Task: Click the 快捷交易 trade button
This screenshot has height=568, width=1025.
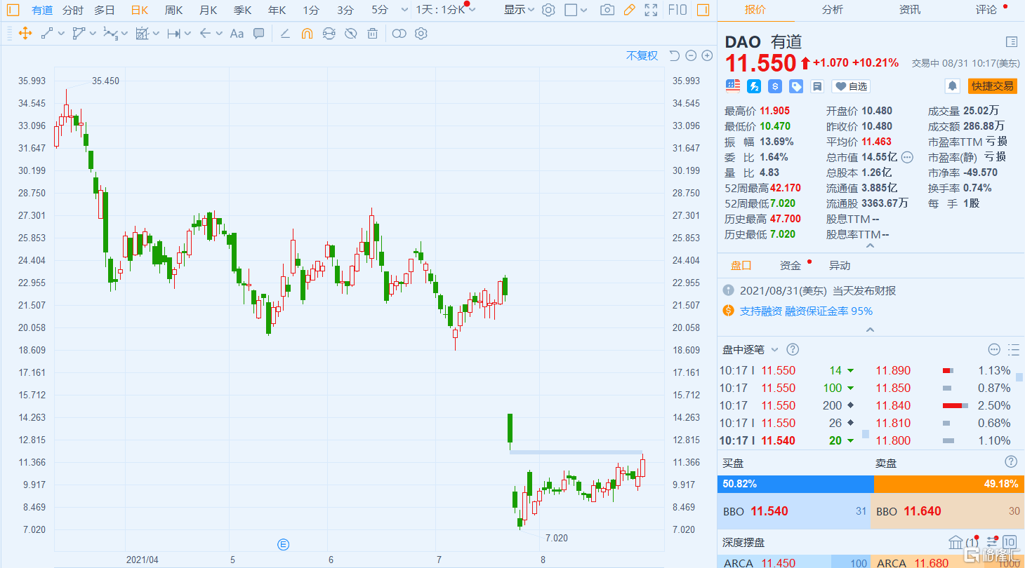Action: 992,86
